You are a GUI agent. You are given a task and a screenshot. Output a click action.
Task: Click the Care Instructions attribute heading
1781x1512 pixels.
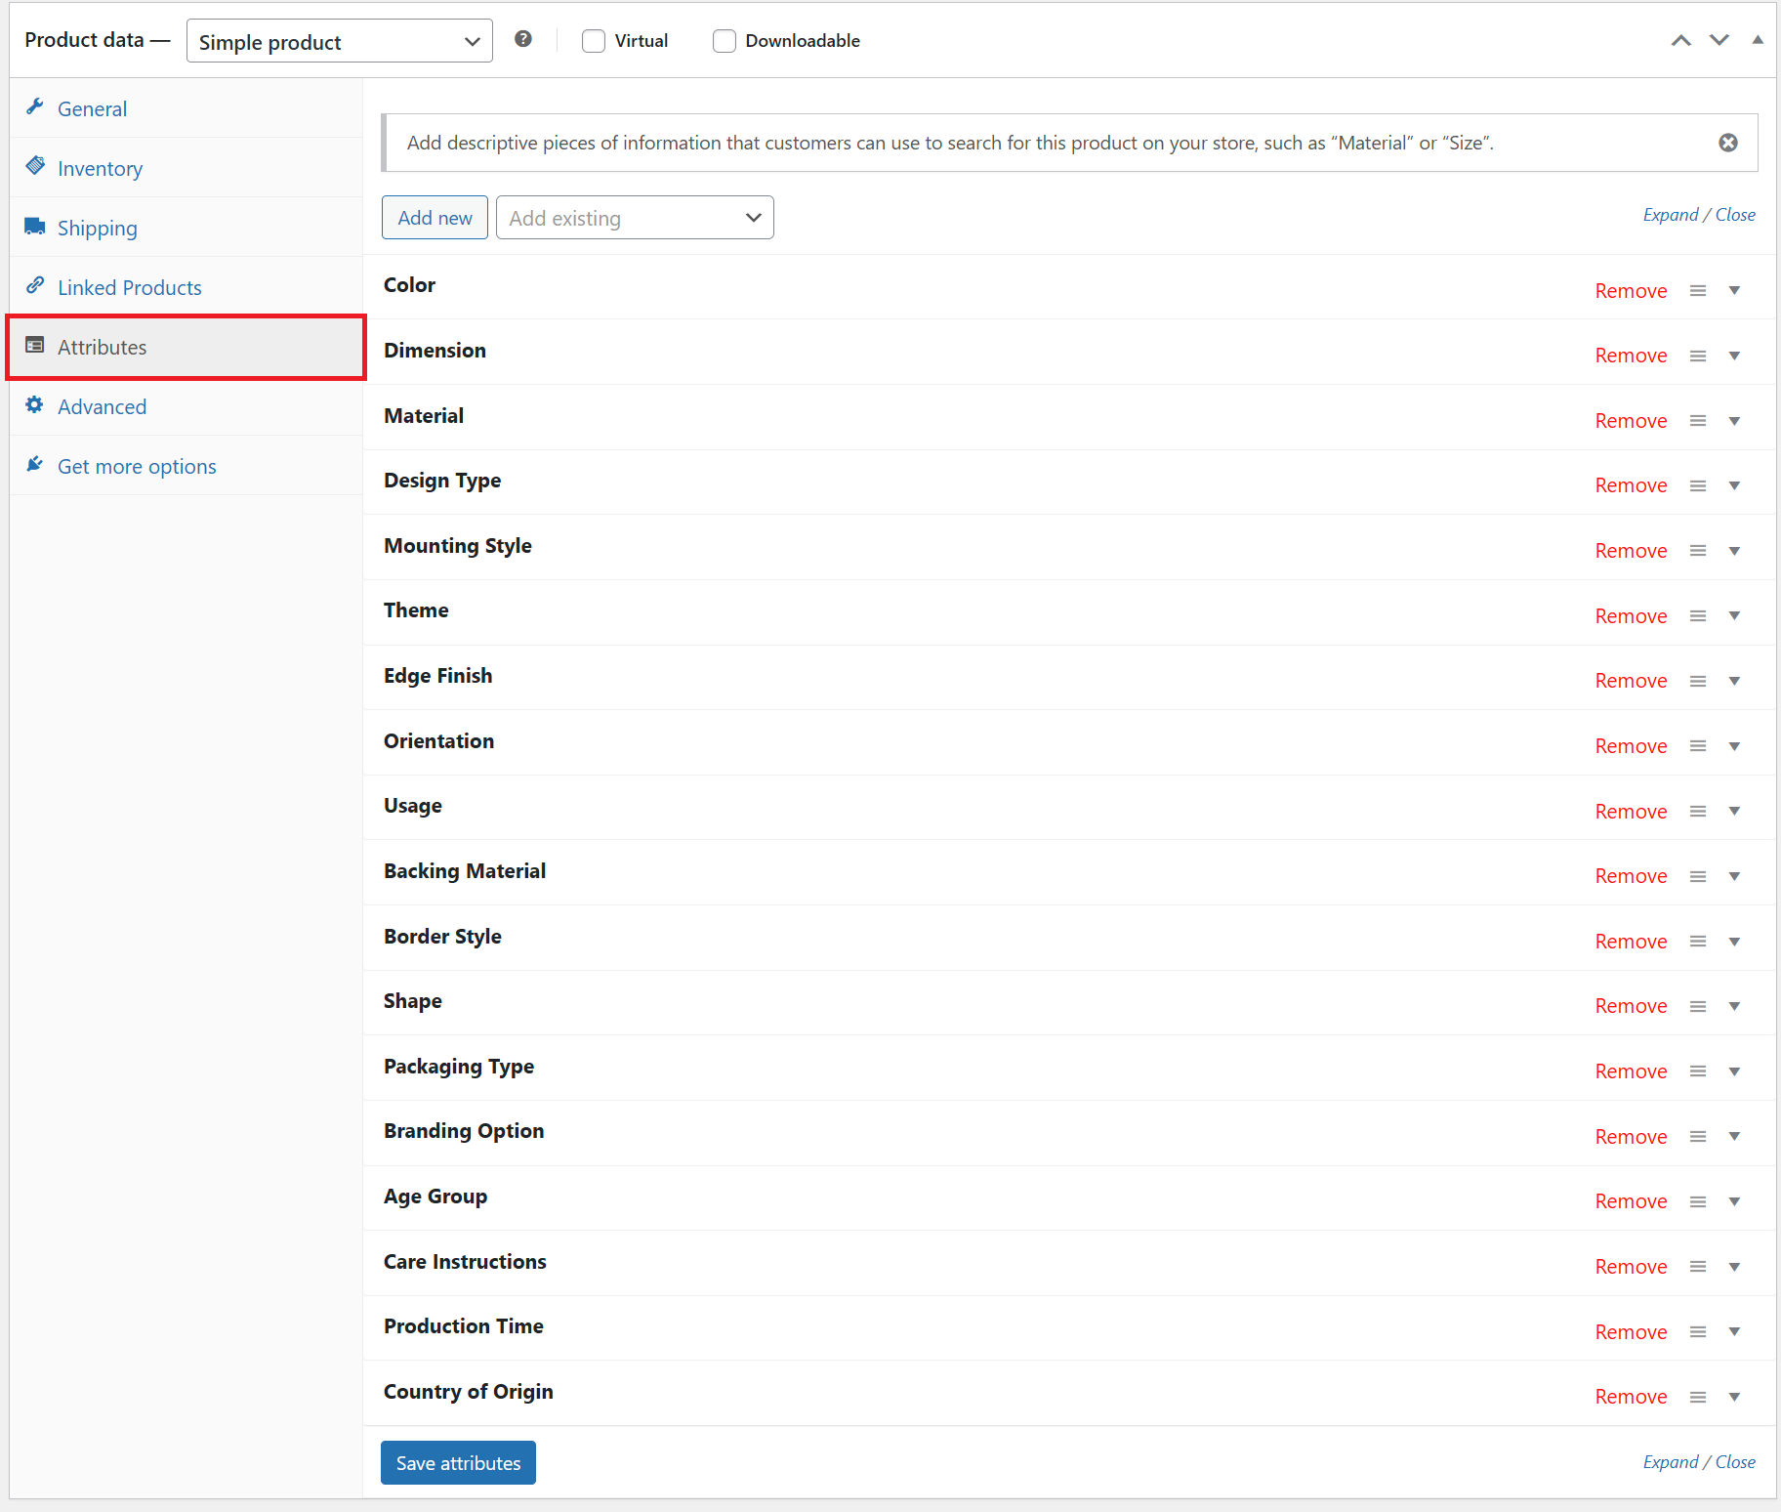(x=465, y=1262)
